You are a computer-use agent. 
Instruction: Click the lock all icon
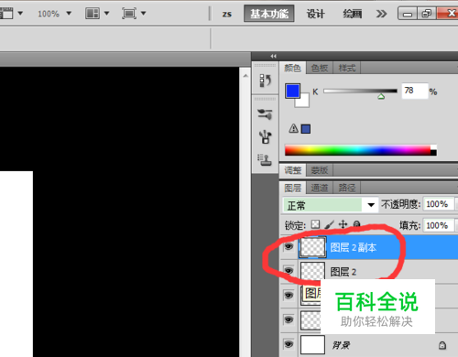pyautogui.click(x=356, y=224)
